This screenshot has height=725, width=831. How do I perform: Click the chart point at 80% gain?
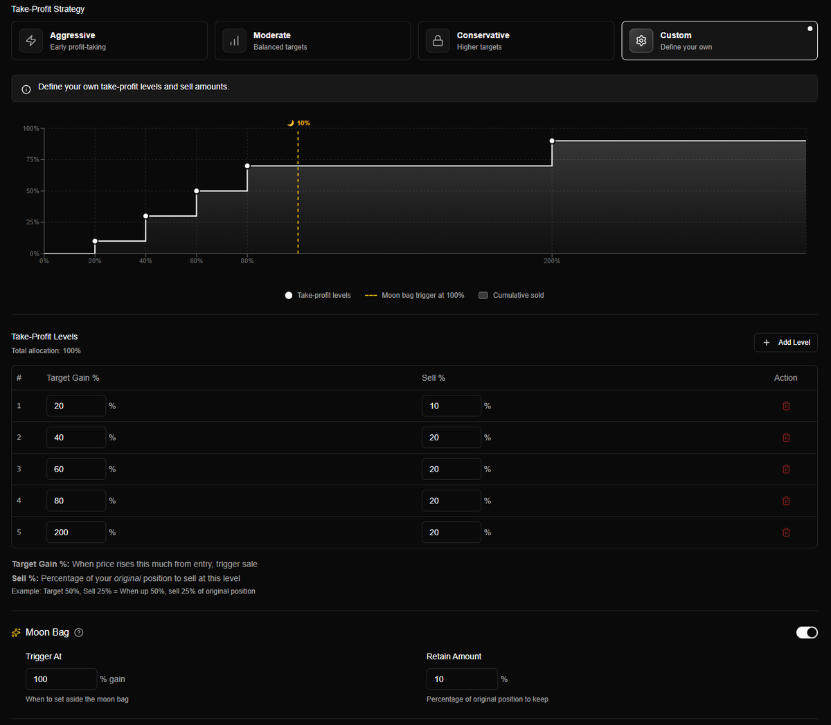247,166
